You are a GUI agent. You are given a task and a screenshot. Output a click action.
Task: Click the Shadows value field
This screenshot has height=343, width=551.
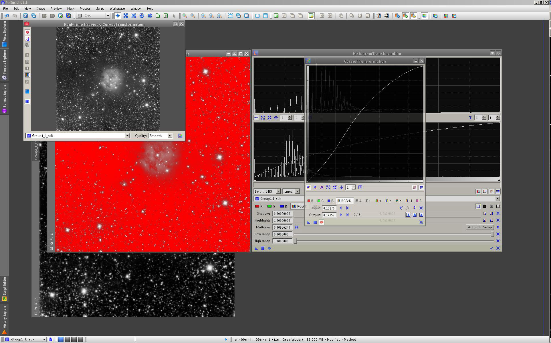(x=282, y=214)
